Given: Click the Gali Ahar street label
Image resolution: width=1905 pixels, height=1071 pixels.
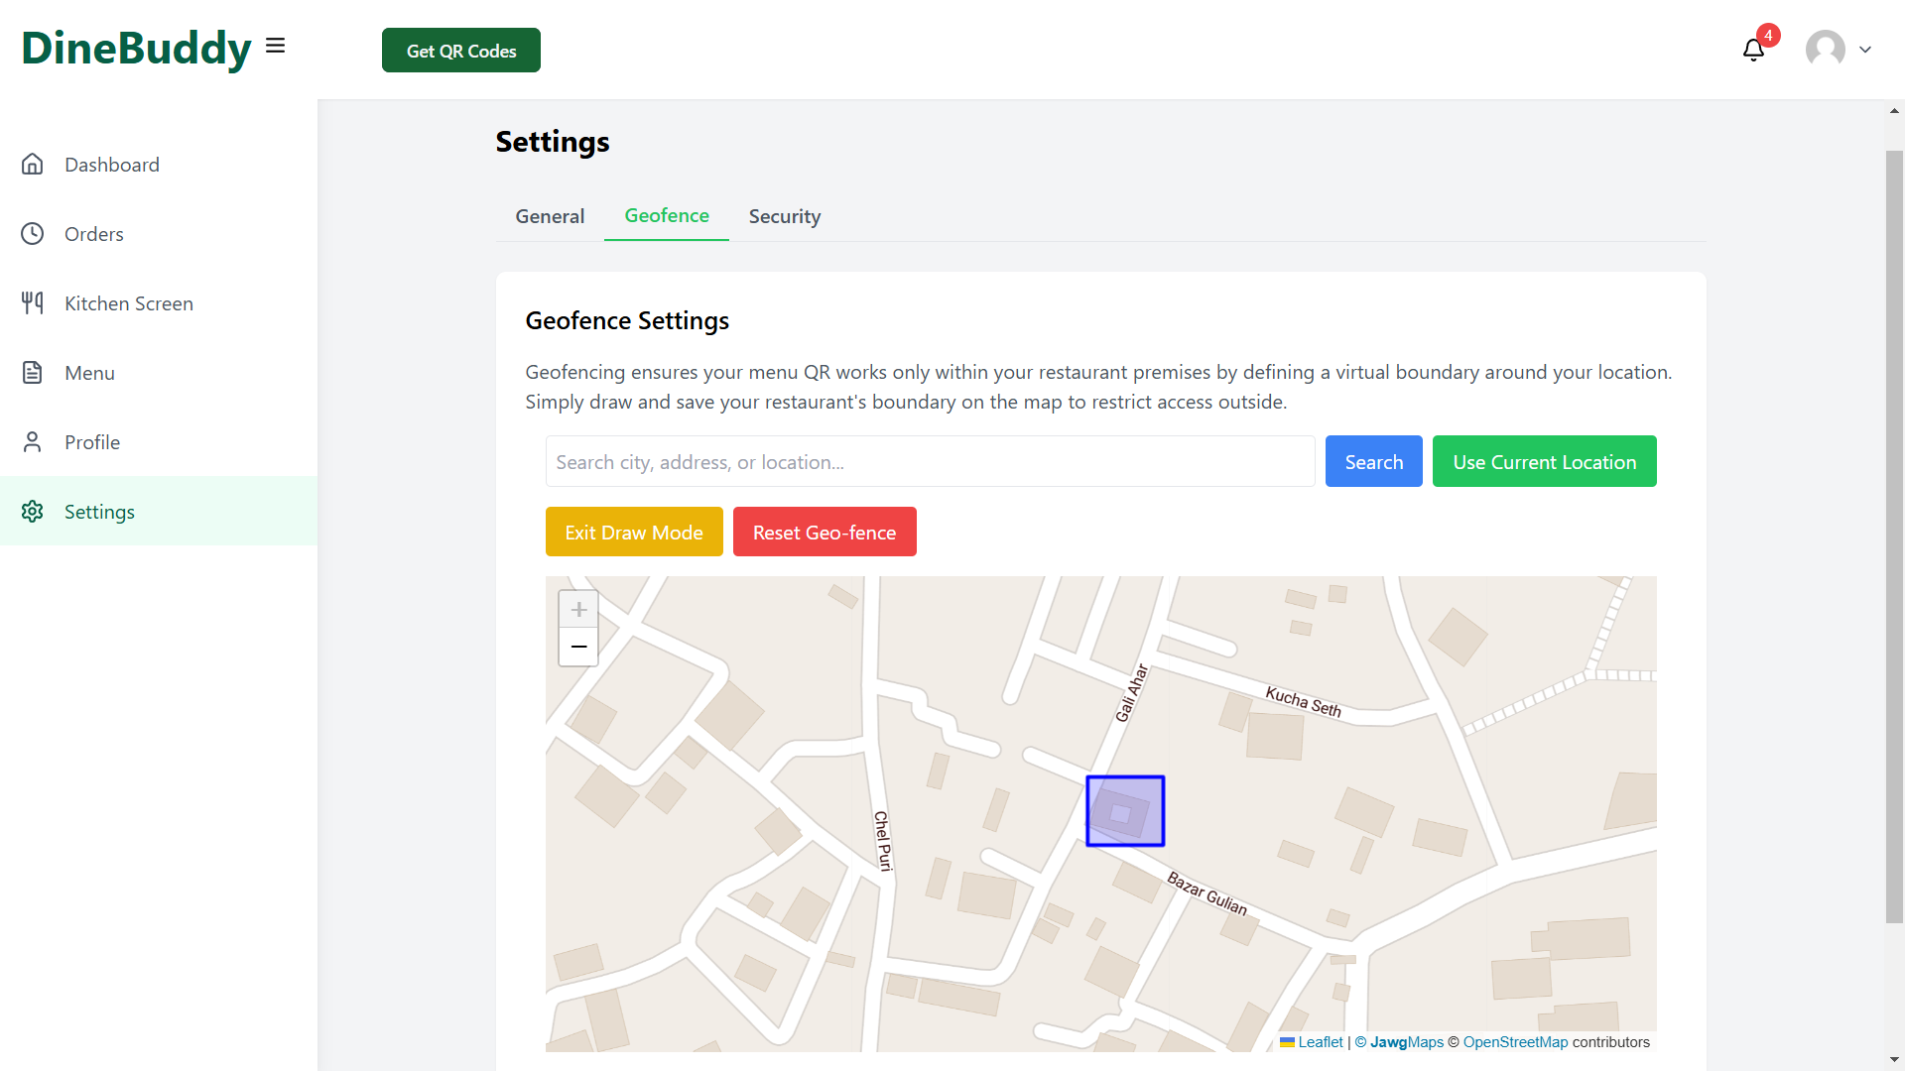Looking at the screenshot, I should pyautogui.click(x=1132, y=693).
